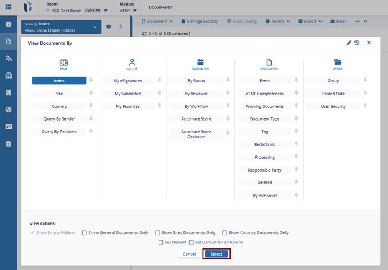The image size is (388, 270).
Task: Pin the eTMF Completeness view
Action: [297, 94]
